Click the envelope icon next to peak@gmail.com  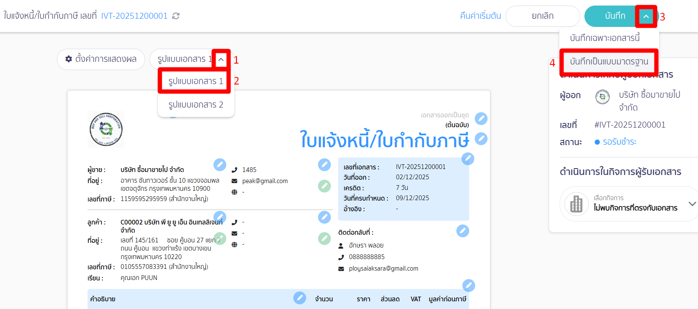pos(234,181)
